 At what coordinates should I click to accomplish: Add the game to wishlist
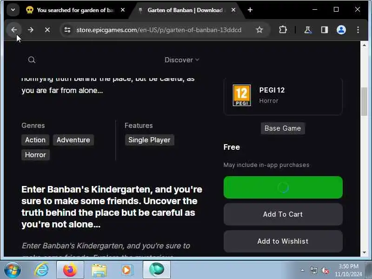(283, 241)
